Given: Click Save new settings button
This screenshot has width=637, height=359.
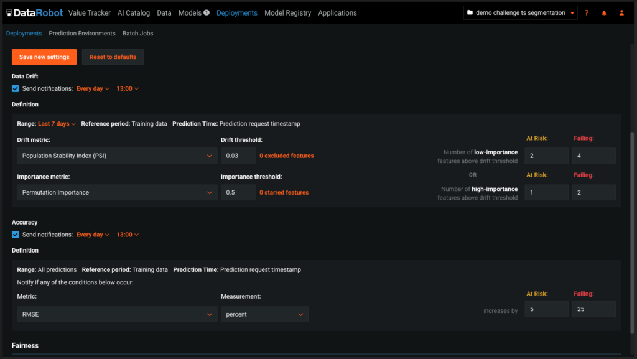Looking at the screenshot, I should (44, 57).
